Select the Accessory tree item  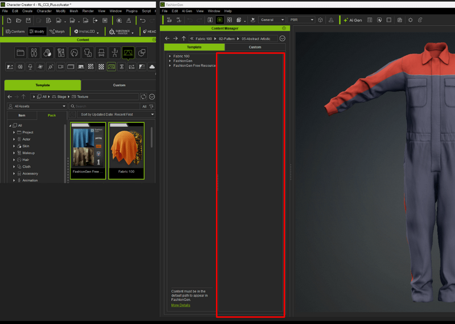pyautogui.click(x=30, y=173)
